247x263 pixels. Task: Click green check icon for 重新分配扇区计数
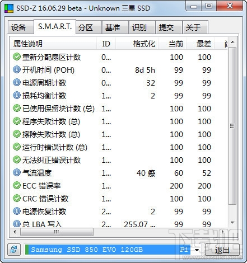(17, 57)
